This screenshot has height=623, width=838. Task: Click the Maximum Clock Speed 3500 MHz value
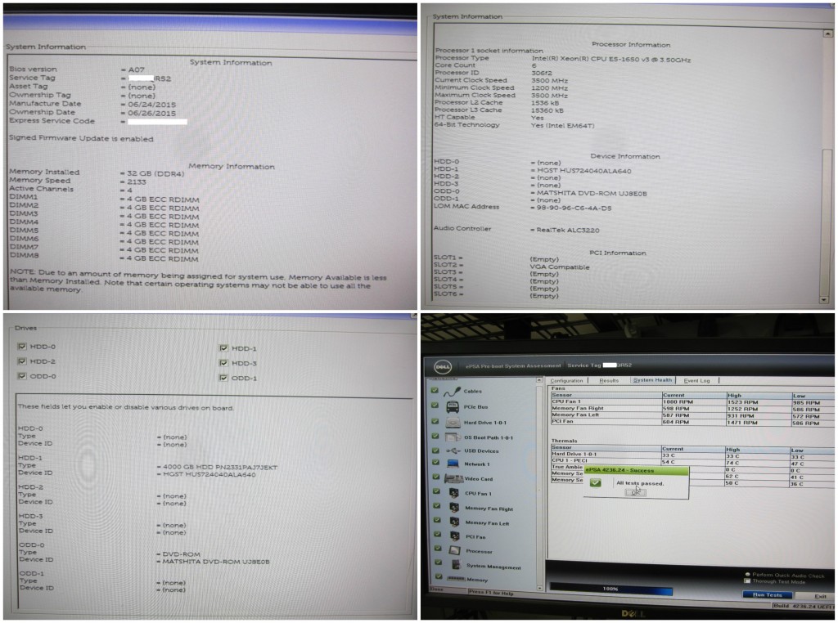coord(549,95)
